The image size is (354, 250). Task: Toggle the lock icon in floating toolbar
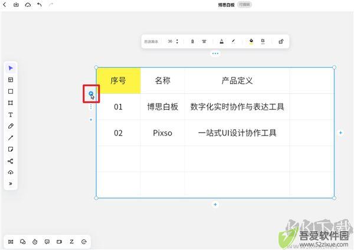pyautogui.click(x=281, y=41)
